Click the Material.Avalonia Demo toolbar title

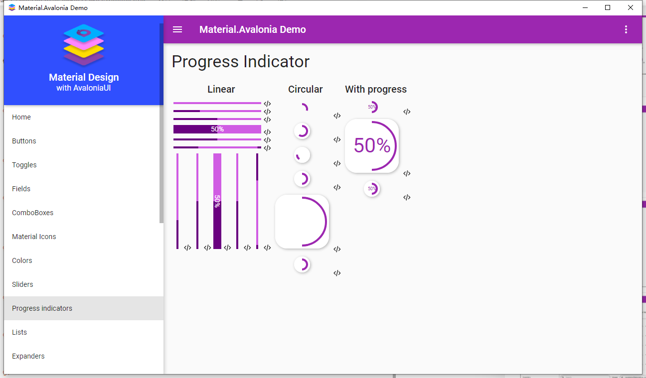coord(253,29)
